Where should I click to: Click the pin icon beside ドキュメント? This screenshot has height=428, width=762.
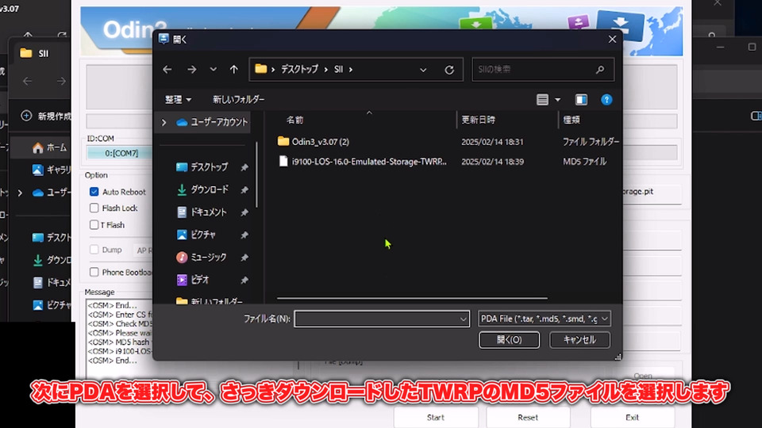click(x=244, y=212)
